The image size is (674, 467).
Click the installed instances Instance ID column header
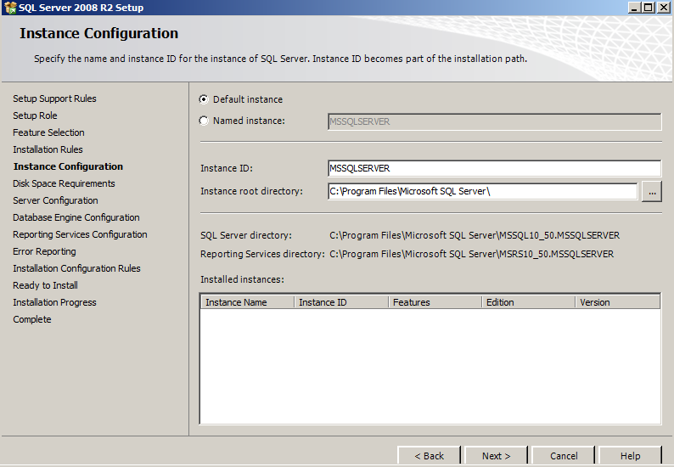click(x=341, y=302)
